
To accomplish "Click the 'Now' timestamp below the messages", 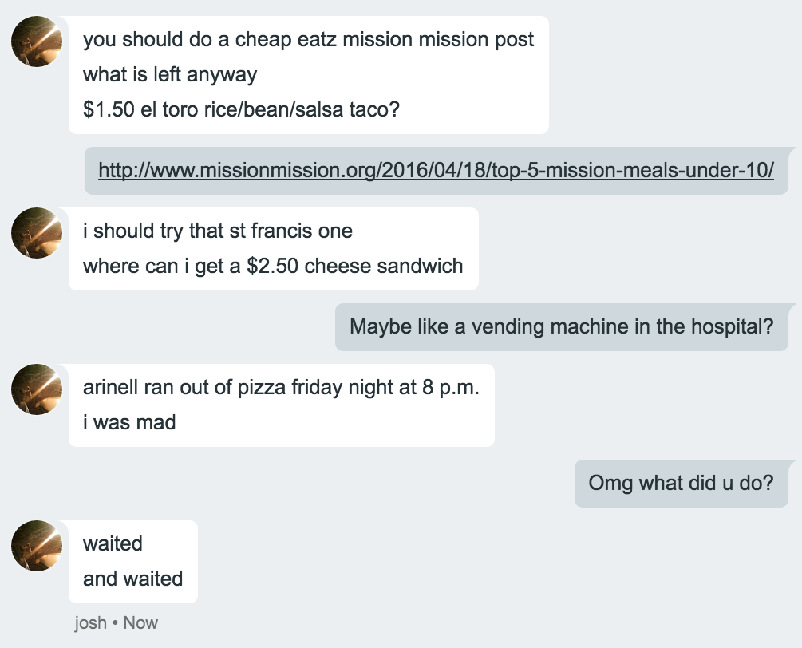I will coord(140,623).
